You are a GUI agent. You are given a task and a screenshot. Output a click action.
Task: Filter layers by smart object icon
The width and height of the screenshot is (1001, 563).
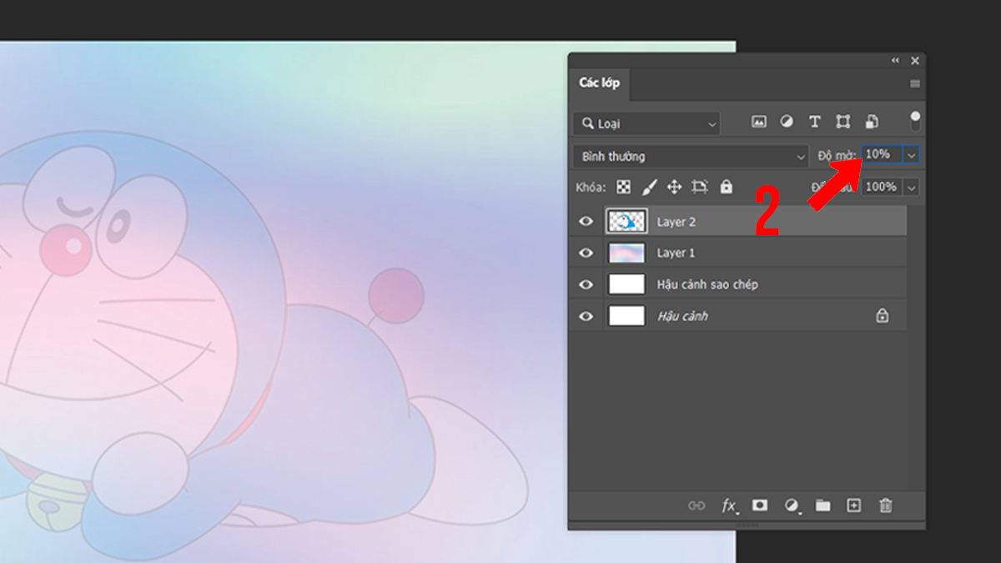pos(871,122)
